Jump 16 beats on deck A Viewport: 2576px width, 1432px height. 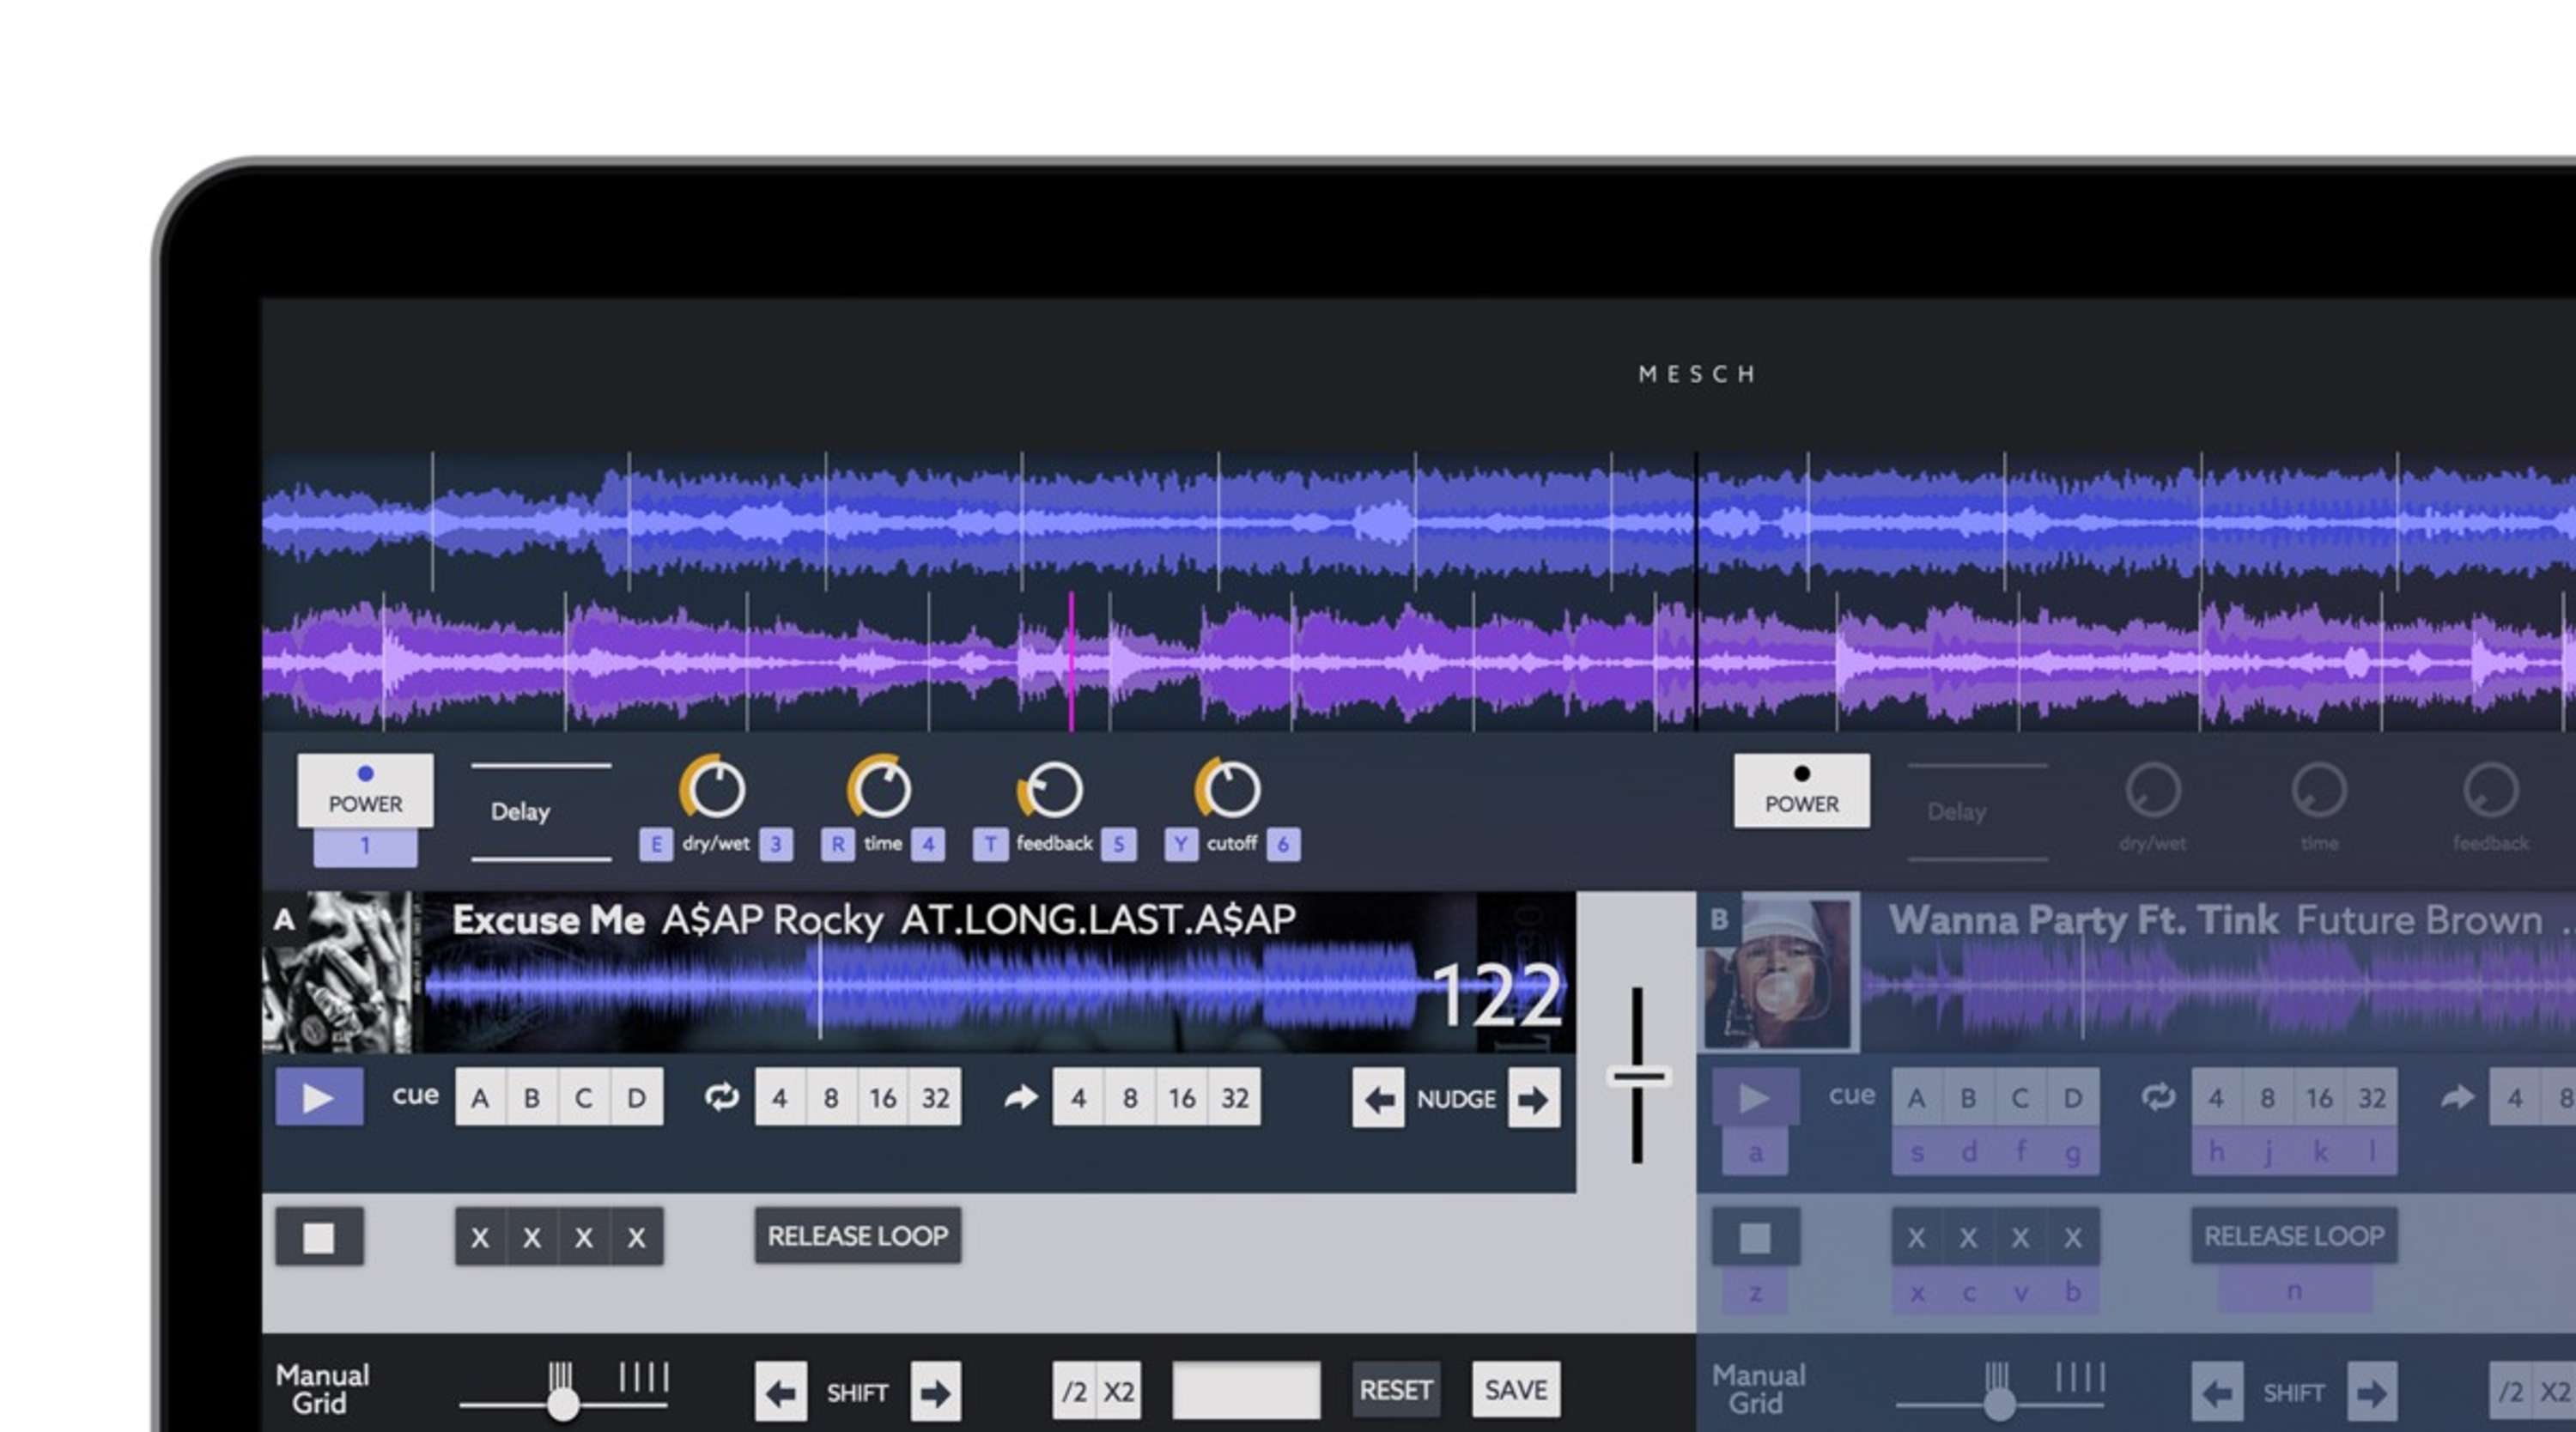tap(1183, 1097)
